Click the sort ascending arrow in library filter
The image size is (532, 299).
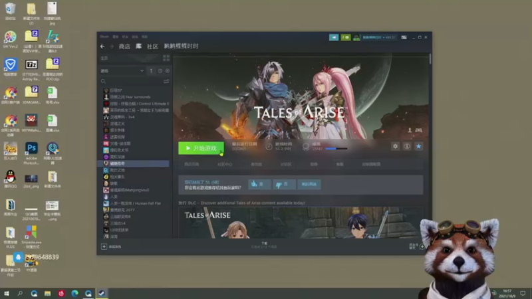pos(151,71)
